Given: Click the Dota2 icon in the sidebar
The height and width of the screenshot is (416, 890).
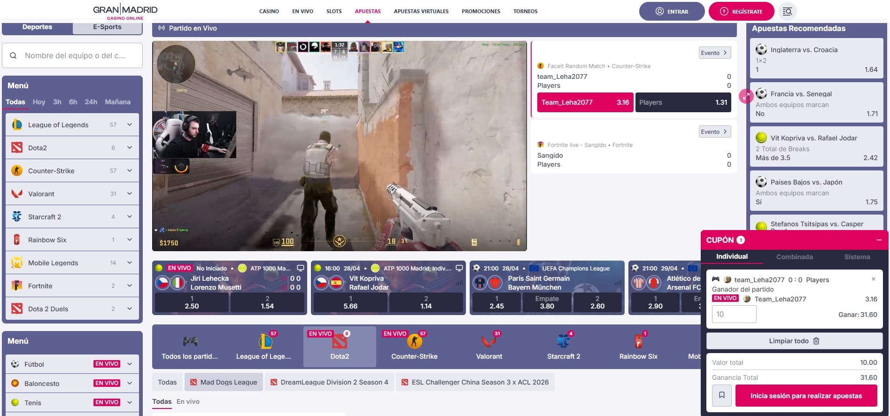Looking at the screenshot, I should [x=17, y=148].
